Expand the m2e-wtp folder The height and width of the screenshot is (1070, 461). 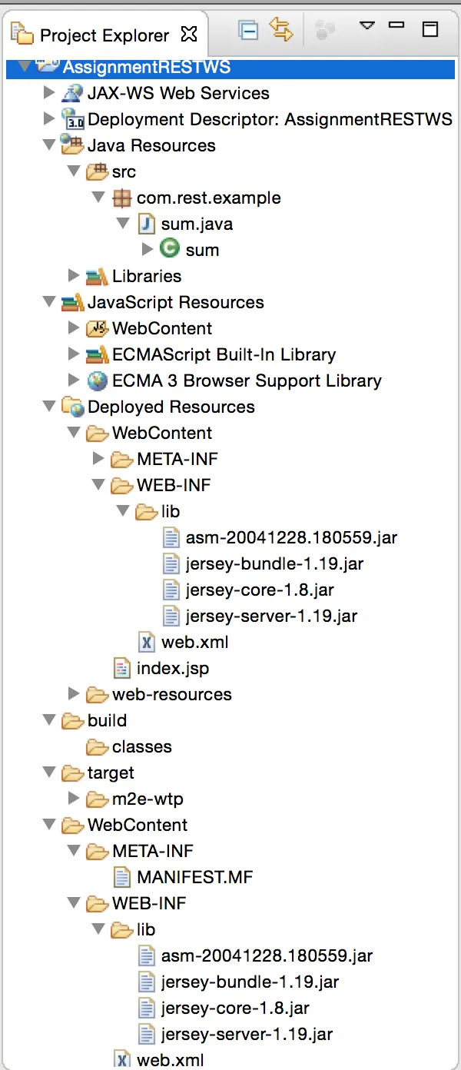[74, 799]
